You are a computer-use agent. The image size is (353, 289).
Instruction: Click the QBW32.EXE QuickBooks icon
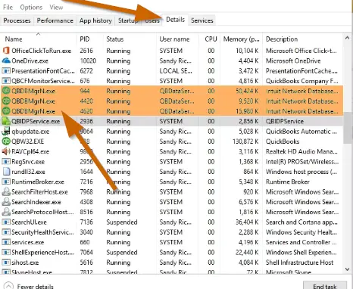6,141
